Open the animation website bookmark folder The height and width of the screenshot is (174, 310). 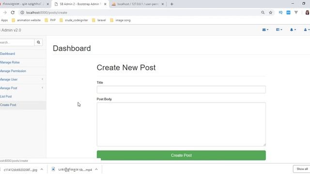(x=26, y=20)
